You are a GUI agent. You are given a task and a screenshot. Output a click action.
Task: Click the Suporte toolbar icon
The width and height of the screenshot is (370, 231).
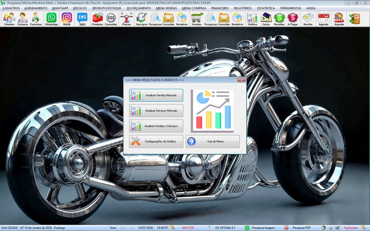click(x=339, y=18)
